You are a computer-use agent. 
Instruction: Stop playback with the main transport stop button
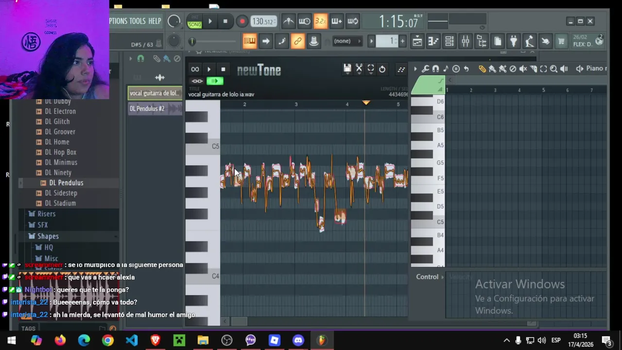point(225,21)
